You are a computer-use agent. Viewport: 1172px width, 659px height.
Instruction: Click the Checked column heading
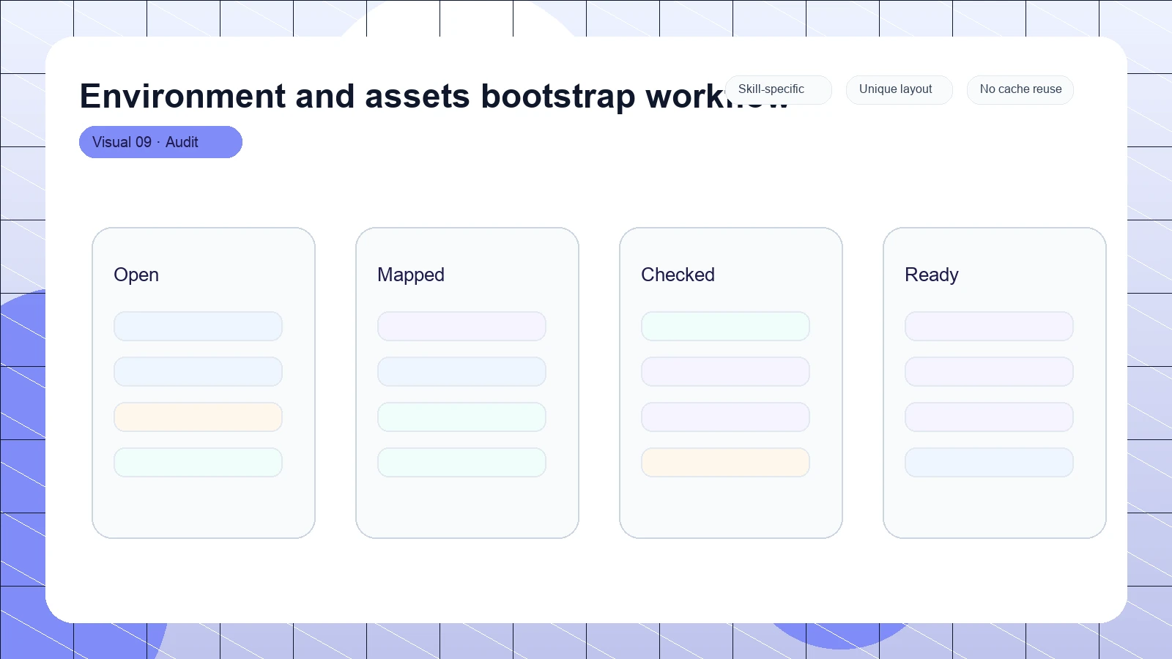click(678, 275)
